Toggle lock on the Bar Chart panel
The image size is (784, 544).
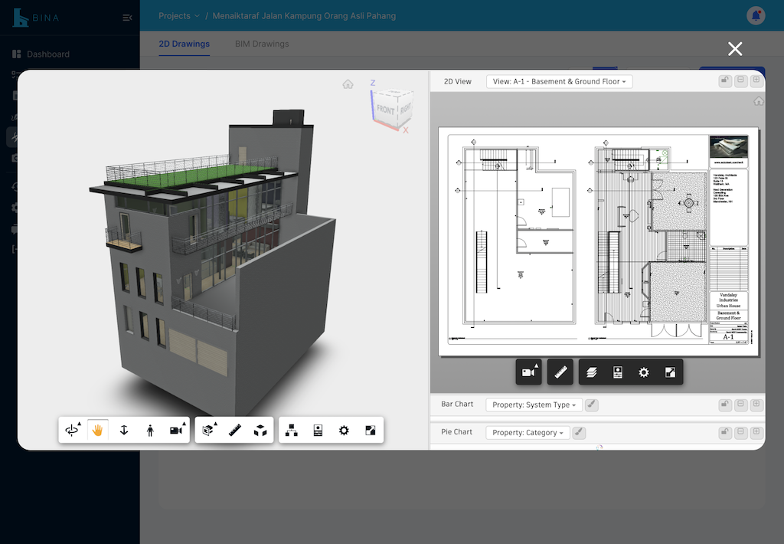[x=724, y=405]
